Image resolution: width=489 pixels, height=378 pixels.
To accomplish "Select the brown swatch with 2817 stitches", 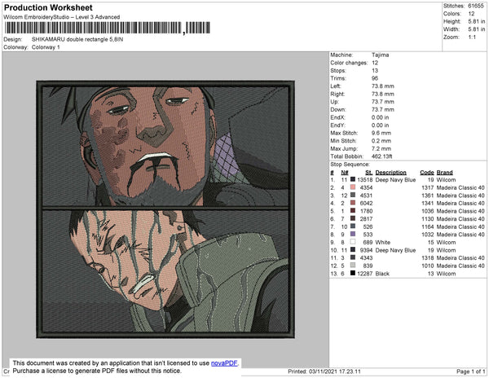I will [x=353, y=218].
